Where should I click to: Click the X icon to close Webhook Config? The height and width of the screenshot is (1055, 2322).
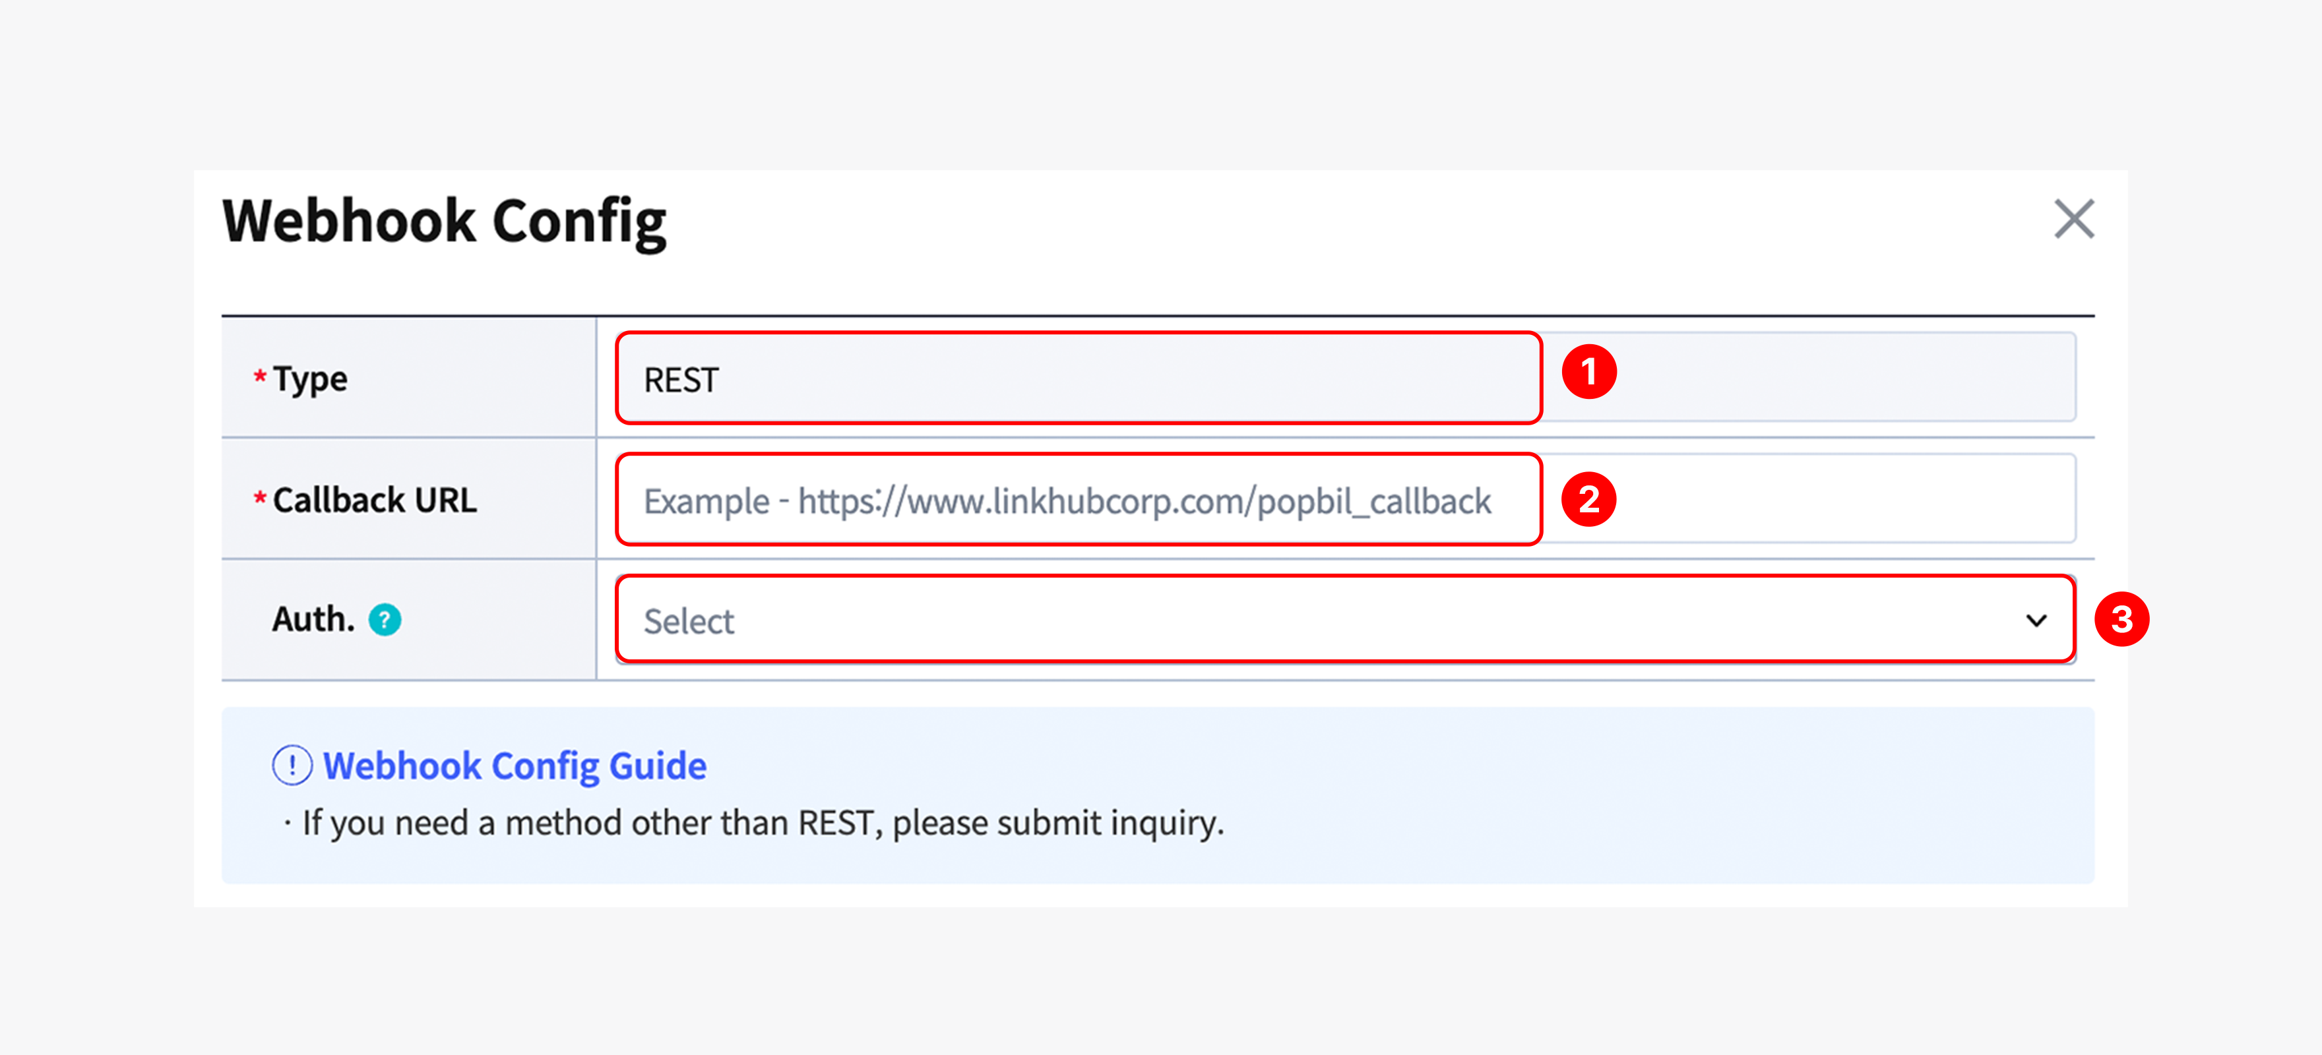click(x=2074, y=218)
